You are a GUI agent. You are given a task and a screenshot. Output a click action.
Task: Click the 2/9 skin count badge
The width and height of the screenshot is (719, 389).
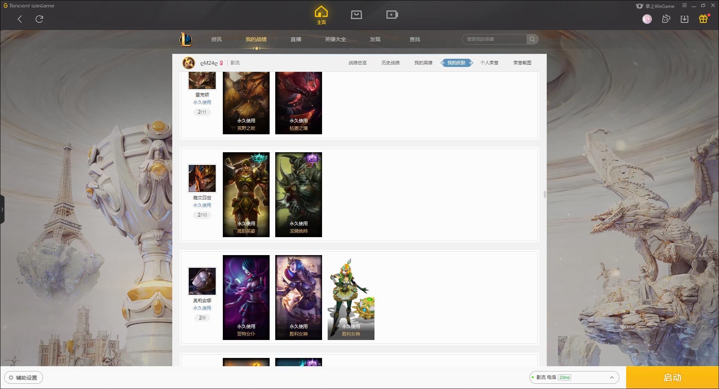202,318
